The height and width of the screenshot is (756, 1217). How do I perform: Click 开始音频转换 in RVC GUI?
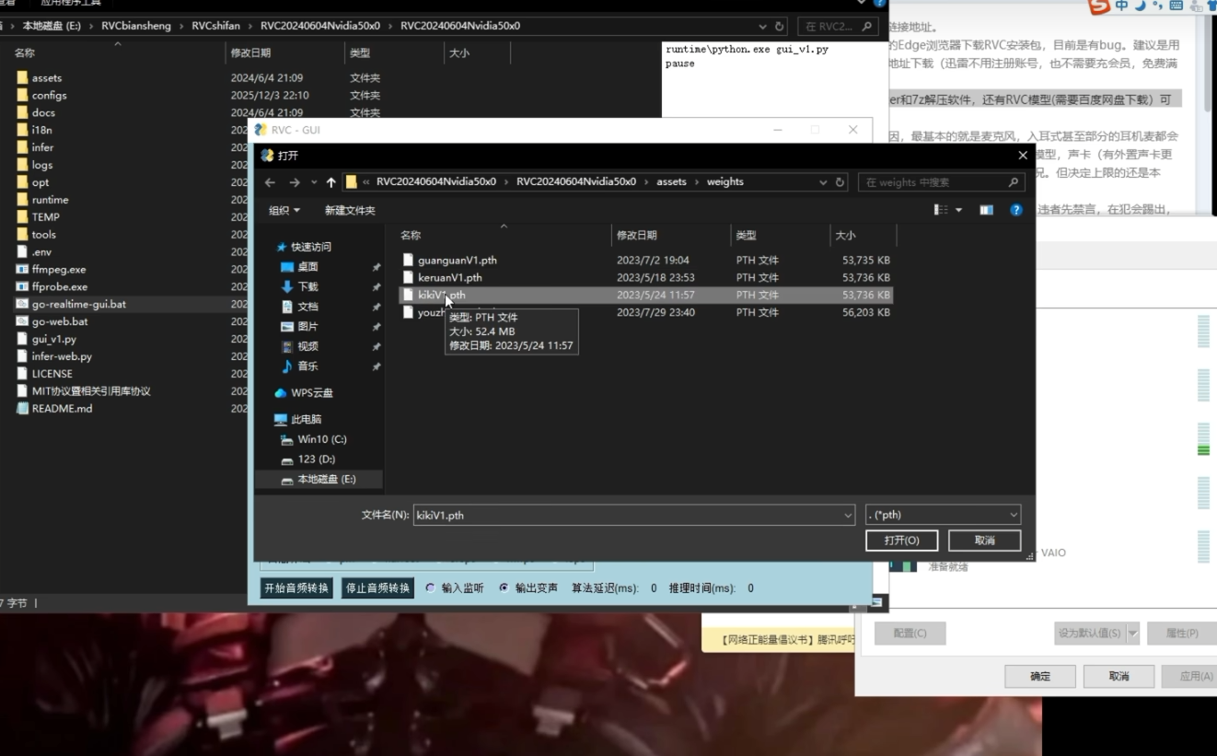[x=296, y=587]
